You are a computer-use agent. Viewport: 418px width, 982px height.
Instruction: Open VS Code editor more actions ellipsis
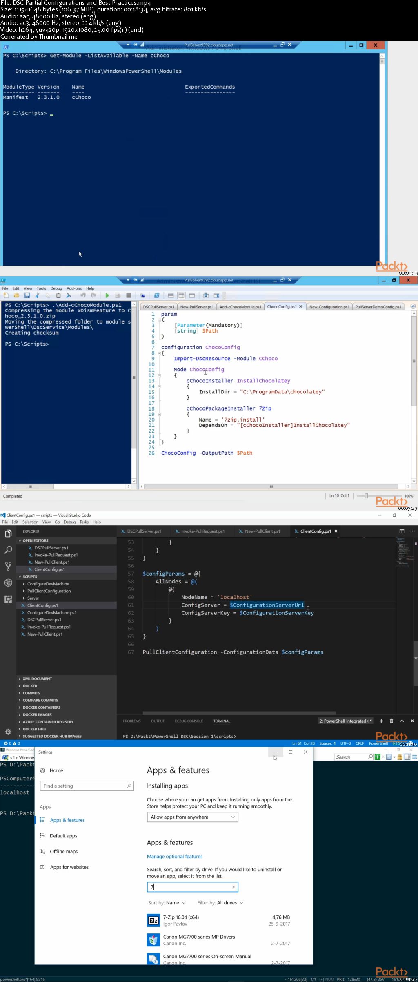412,531
